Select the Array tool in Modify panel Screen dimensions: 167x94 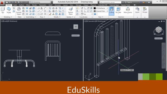point(63,14)
